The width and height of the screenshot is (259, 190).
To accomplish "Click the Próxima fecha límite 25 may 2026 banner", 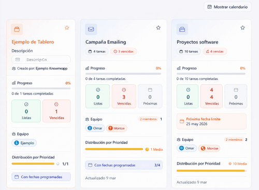I will click(x=211, y=121).
